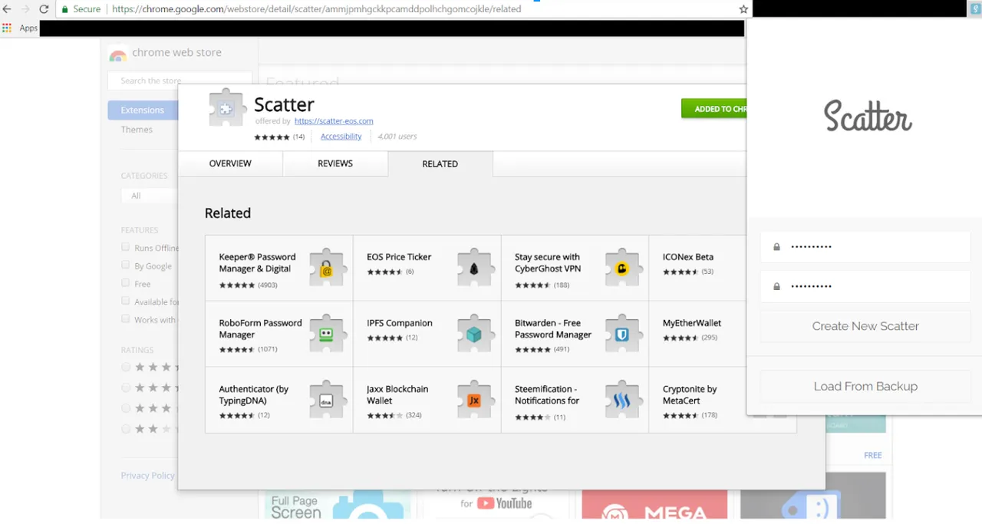This screenshot has height=524, width=982.
Task: Click the green Secure padlock
Action: (x=65, y=9)
